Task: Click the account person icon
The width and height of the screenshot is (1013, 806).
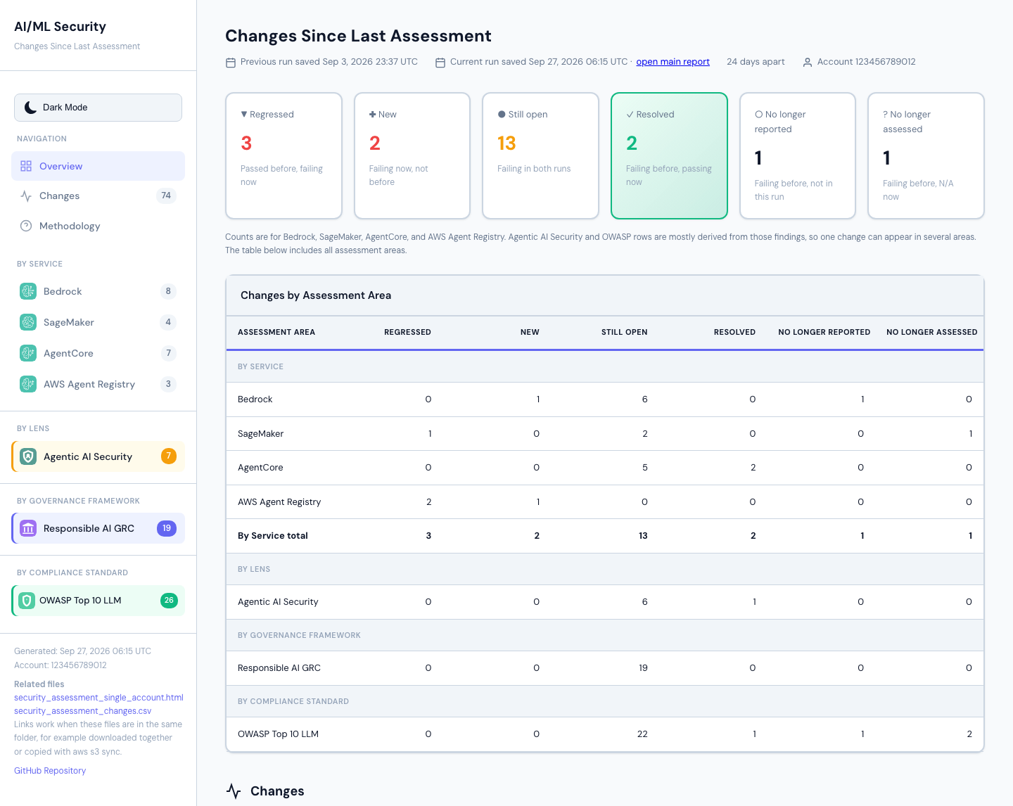Action: [x=808, y=63]
